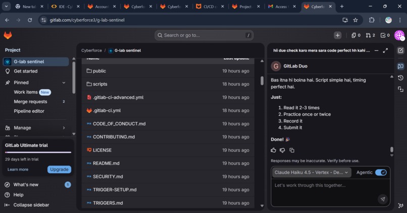The height and width of the screenshot is (213, 407).
Task: Open the LICENSE file
Action: tap(102, 150)
